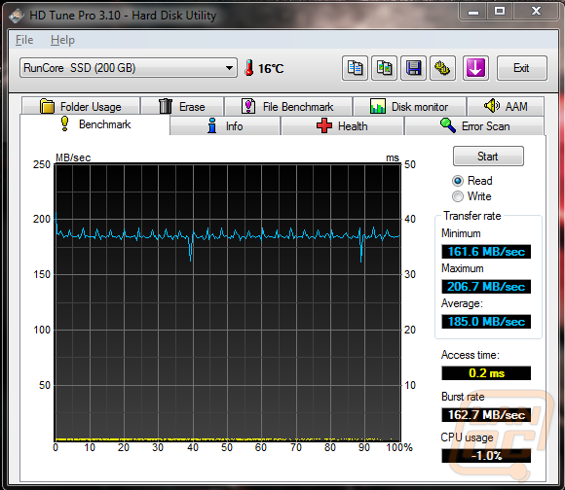This screenshot has width=565, height=490.
Task: Click the thermometer temperature icon
Action: click(248, 68)
